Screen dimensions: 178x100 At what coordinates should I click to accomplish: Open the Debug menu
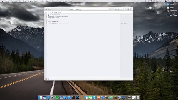point(48,1)
